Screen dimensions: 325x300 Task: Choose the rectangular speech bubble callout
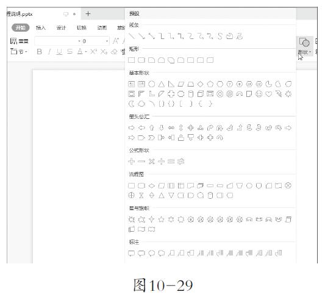(132, 253)
